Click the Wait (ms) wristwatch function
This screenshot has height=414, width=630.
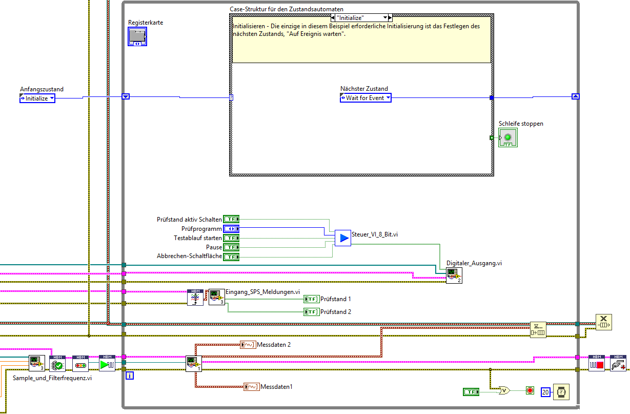pyautogui.click(x=561, y=391)
